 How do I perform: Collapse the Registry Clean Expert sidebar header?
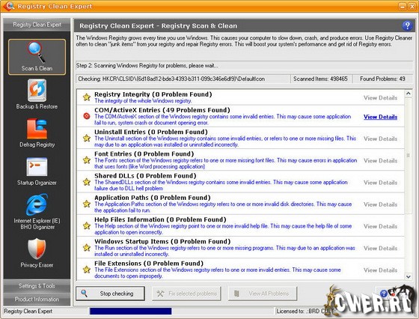point(37,25)
